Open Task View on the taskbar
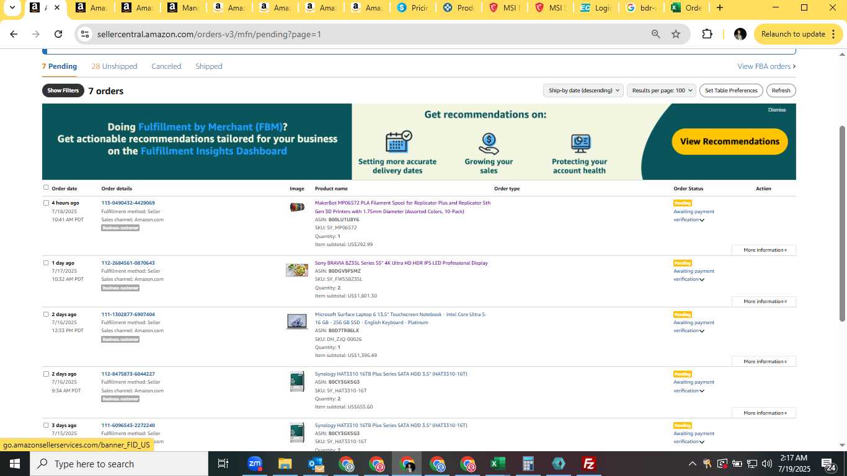The width and height of the screenshot is (847, 476). 223,464
